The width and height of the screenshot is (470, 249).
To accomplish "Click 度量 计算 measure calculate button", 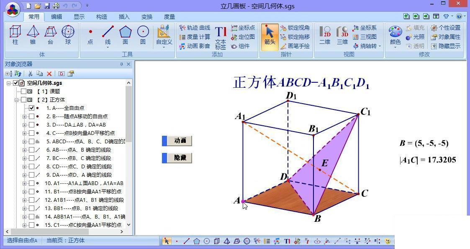I will pyautogui.click(x=195, y=37).
